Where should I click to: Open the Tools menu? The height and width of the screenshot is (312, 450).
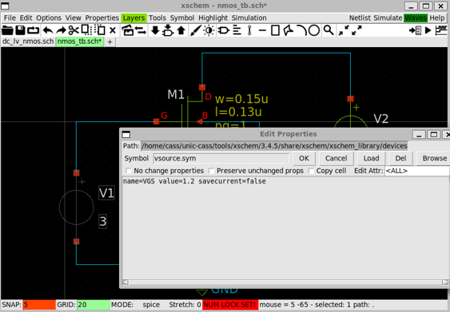pos(157,18)
